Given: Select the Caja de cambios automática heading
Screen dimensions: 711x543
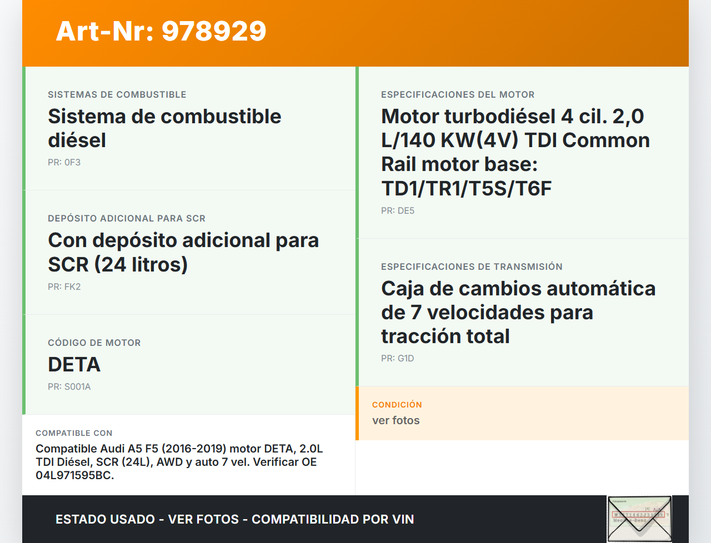Looking at the screenshot, I should (518, 312).
